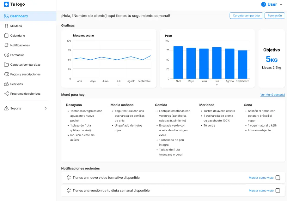The width and height of the screenshot is (287, 201).
Task: Open the Servicios menu item
Action: [16, 84]
